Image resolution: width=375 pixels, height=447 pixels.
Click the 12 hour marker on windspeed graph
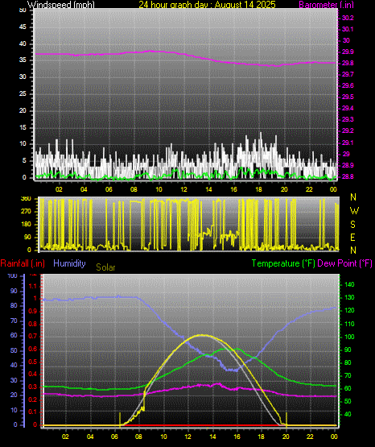(x=183, y=189)
